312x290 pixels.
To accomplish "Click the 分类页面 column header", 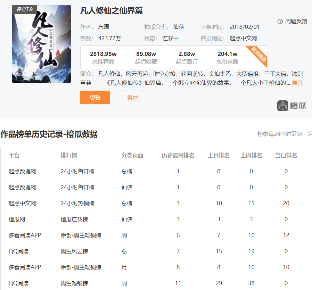I will pos(132,155).
